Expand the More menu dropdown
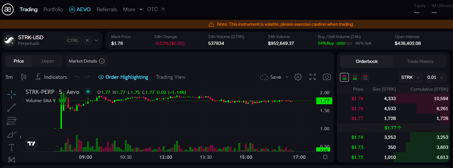The image size is (453, 168). pyautogui.click(x=133, y=10)
